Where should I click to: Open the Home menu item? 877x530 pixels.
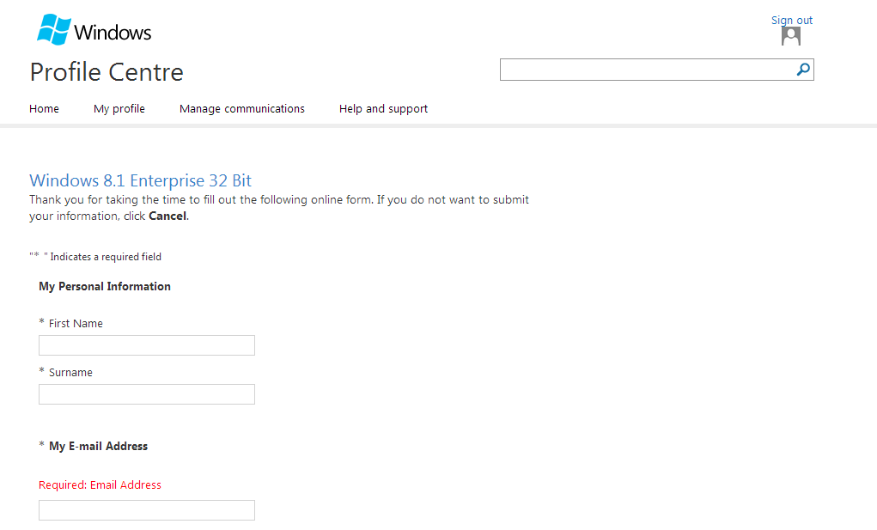click(44, 108)
